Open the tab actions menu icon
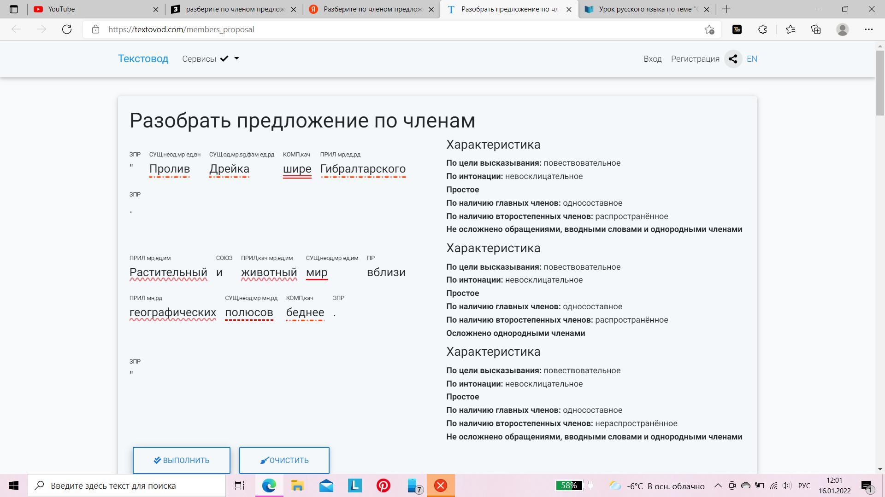The height and width of the screenshot is (497, 885). pyautogui.click(x=14, y=9)
